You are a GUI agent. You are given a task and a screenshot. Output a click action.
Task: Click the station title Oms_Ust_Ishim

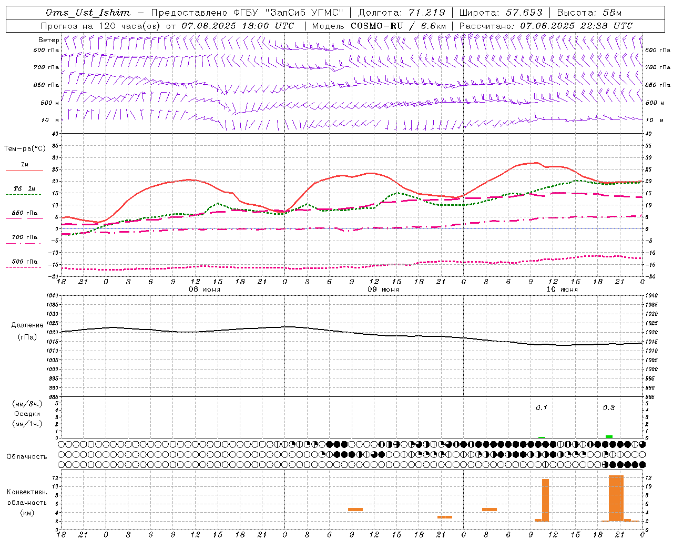coord(88,13)
